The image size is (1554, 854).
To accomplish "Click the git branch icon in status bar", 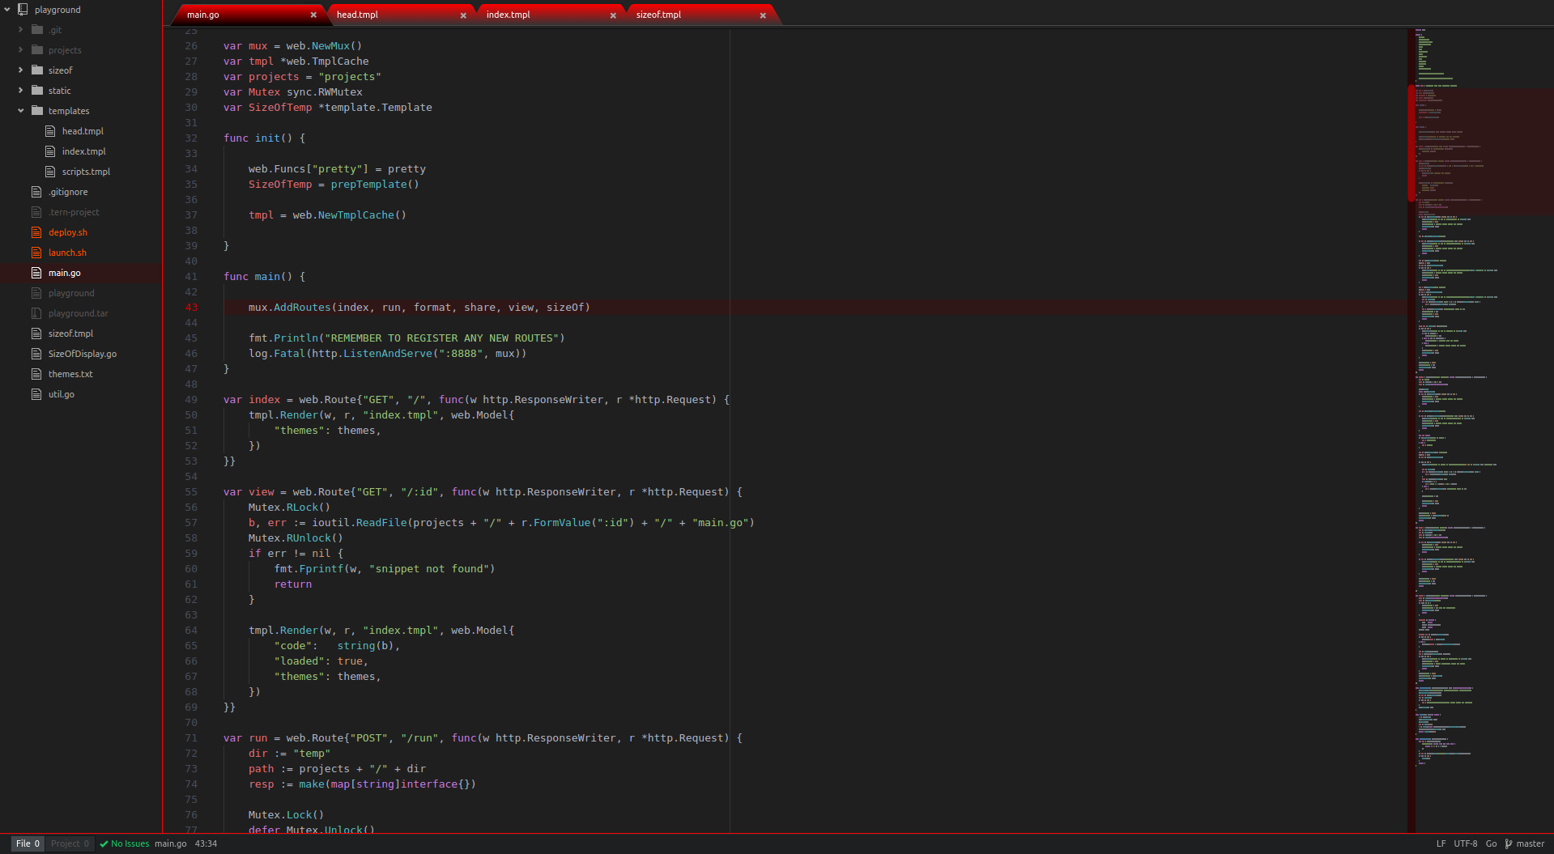I will pyautogui.click(x=1509, y=843).
